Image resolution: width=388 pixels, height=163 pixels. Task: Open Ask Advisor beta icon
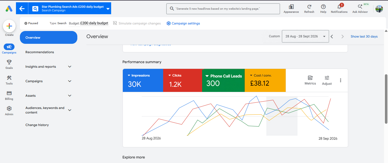click(360, 7)
